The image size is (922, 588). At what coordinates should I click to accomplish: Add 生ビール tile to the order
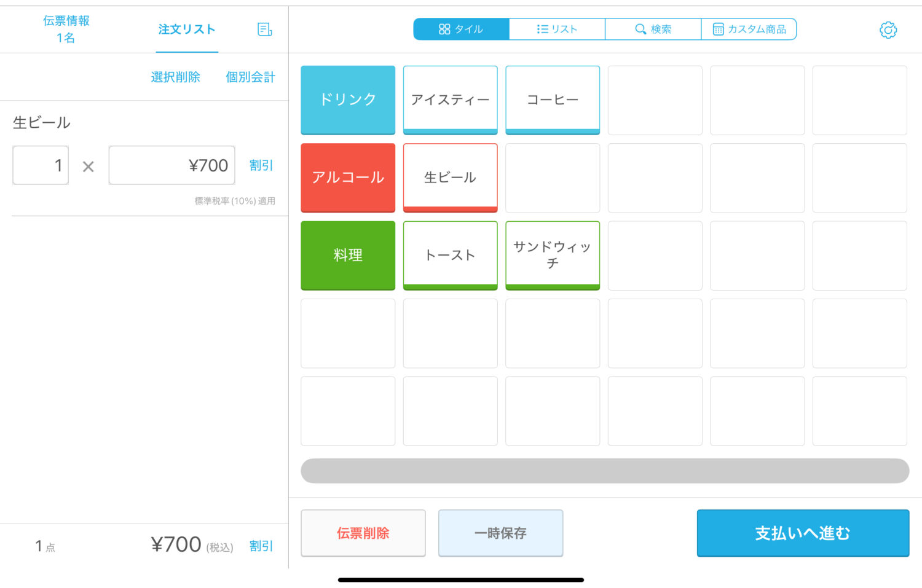(450, 178)
